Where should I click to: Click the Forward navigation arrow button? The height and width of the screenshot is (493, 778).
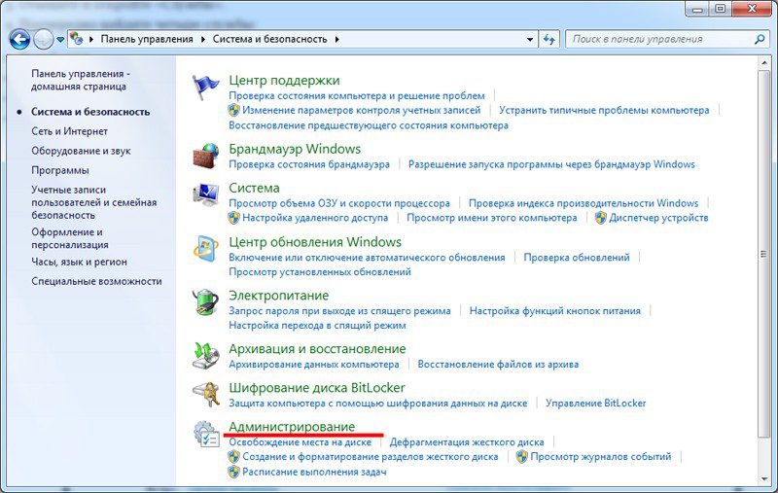coord(43,39)
